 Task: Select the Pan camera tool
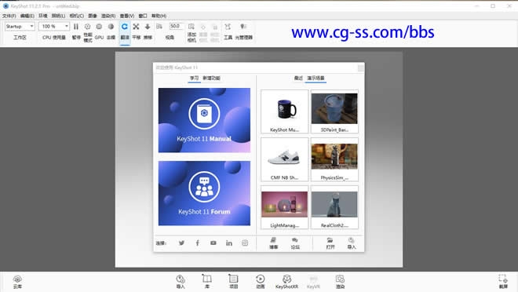pos(136,31)
